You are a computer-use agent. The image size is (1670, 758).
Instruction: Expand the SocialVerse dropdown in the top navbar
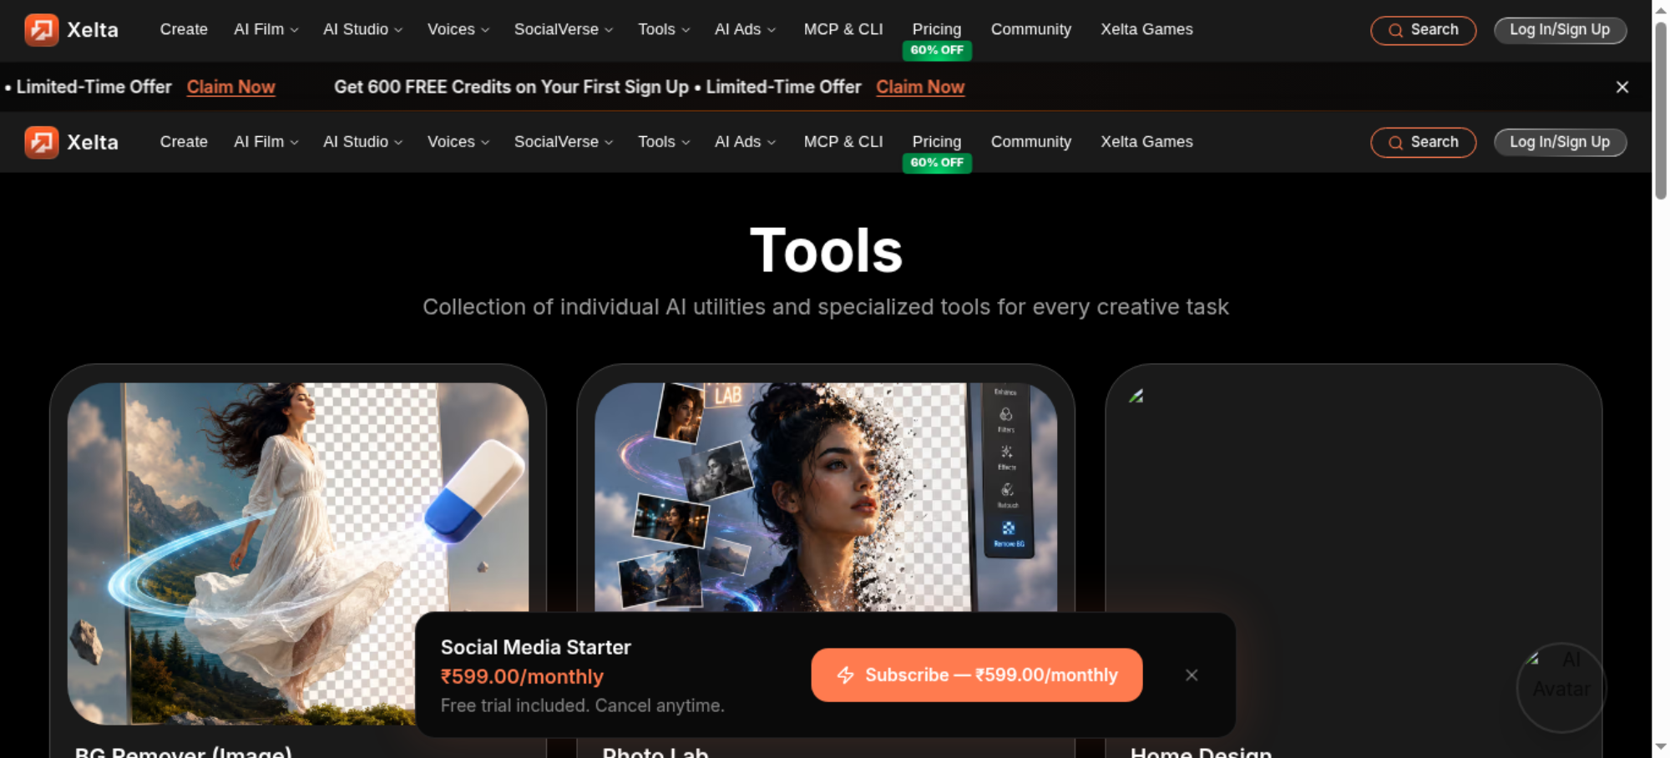pos(564,29)
